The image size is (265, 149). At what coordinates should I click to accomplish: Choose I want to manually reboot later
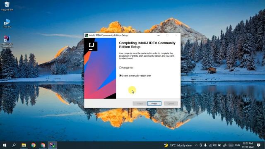(x=135, y=76)
